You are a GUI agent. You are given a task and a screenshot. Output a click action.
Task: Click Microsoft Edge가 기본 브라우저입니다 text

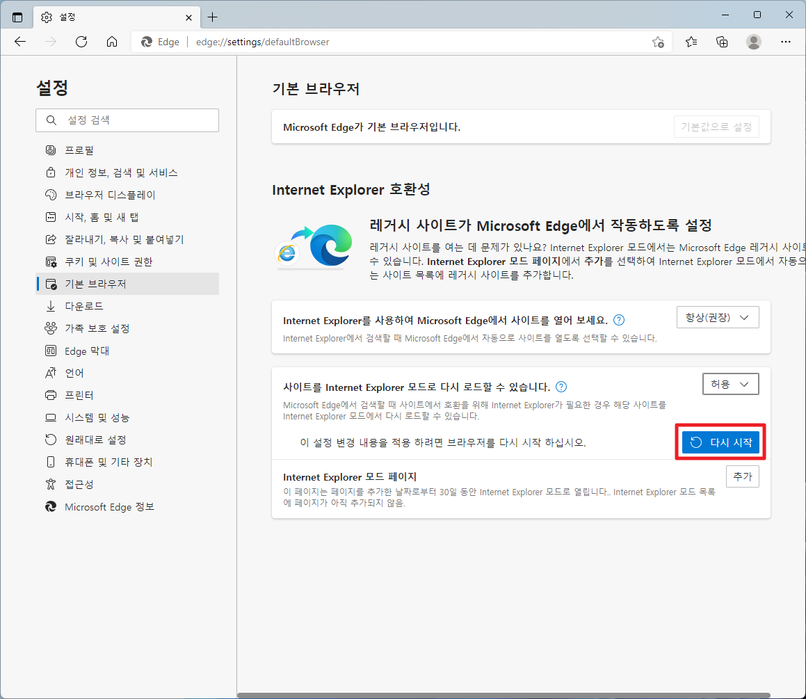click(371, 127)
